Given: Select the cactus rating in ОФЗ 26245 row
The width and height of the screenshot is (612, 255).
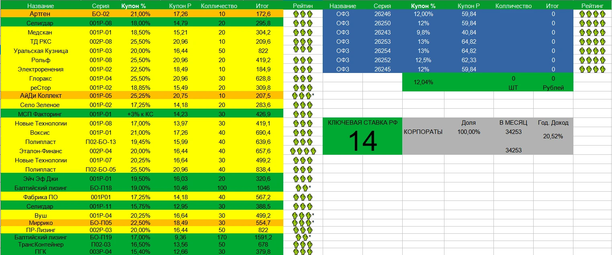Looking at the screenshot, I should click(x=592, y=69).
